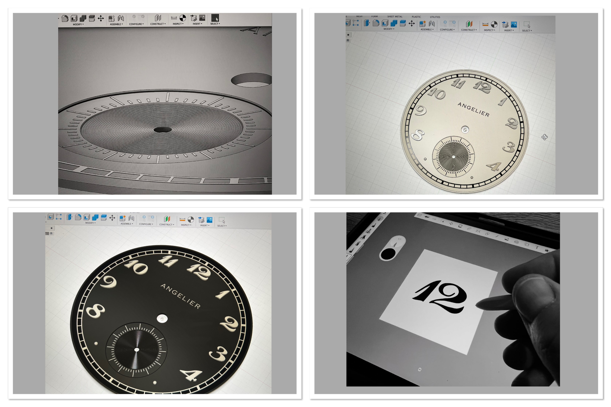Select the Offset Plane icon above the cream dial
The height and width of the screenshot is (407, 611).
[469, 24]
